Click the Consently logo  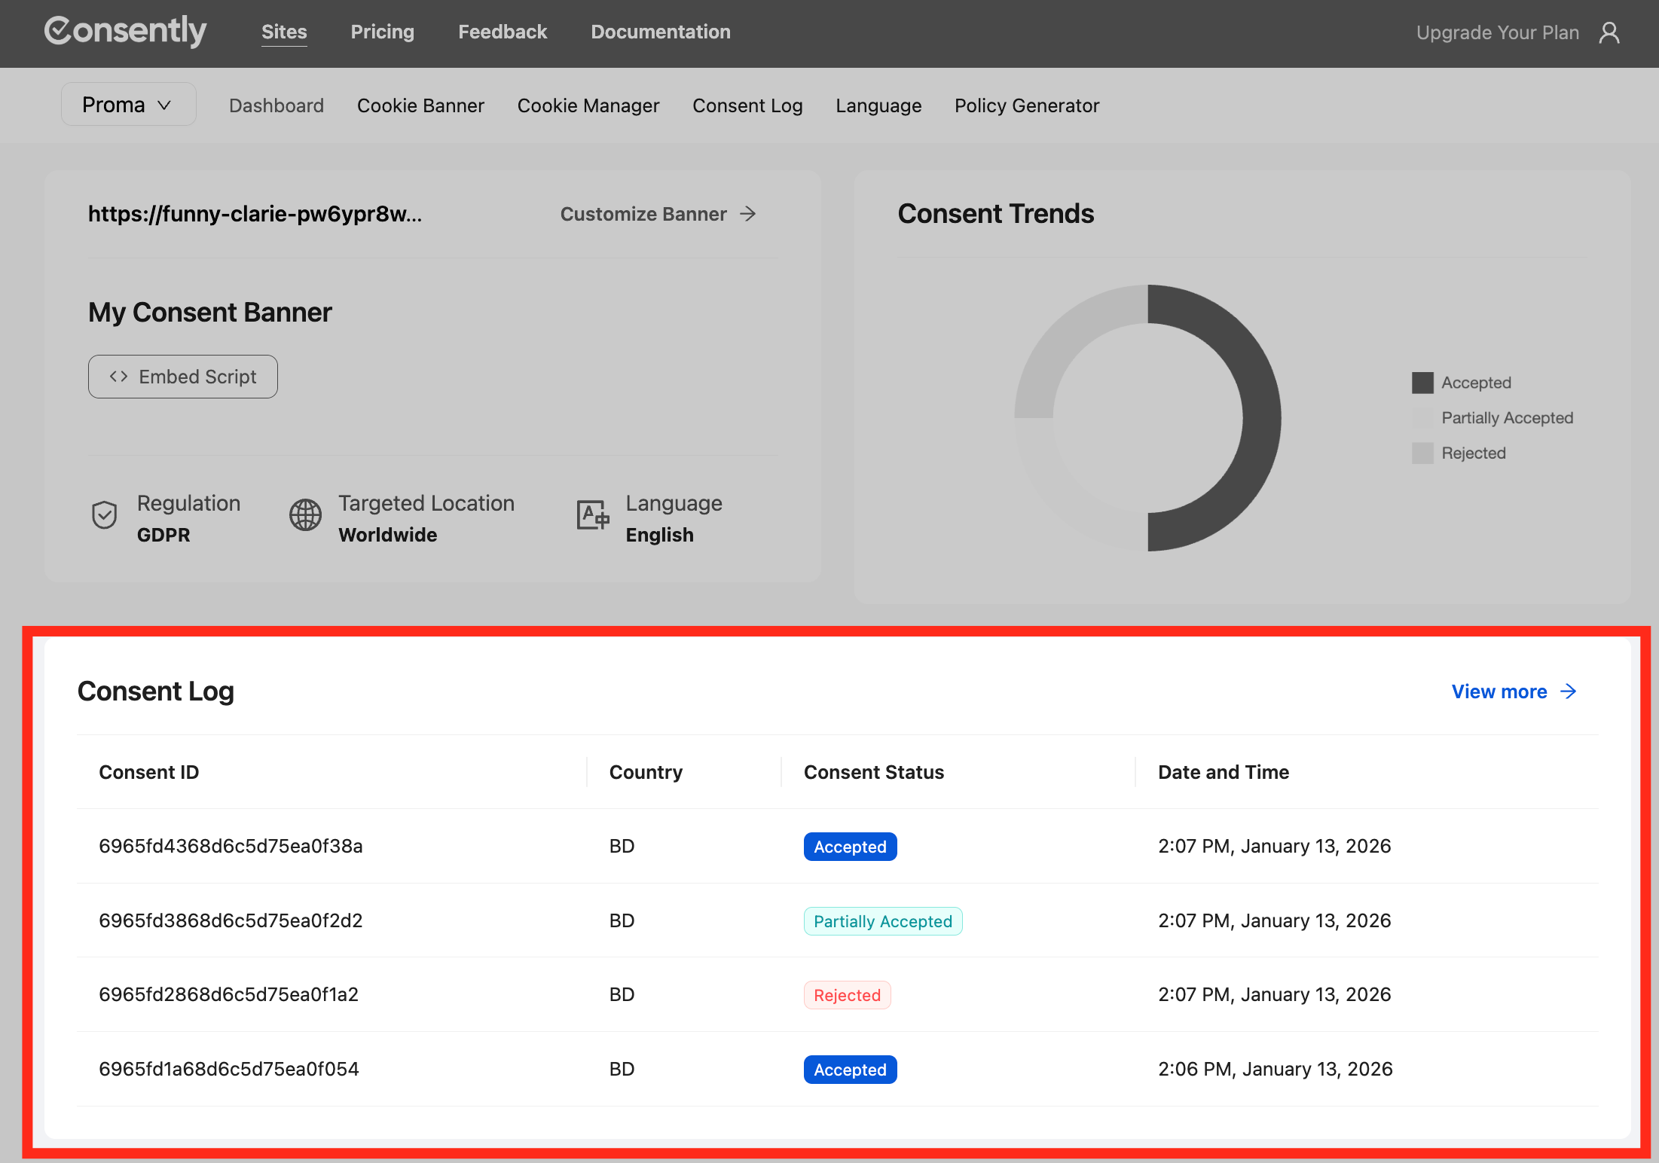(x=125, y=32)
